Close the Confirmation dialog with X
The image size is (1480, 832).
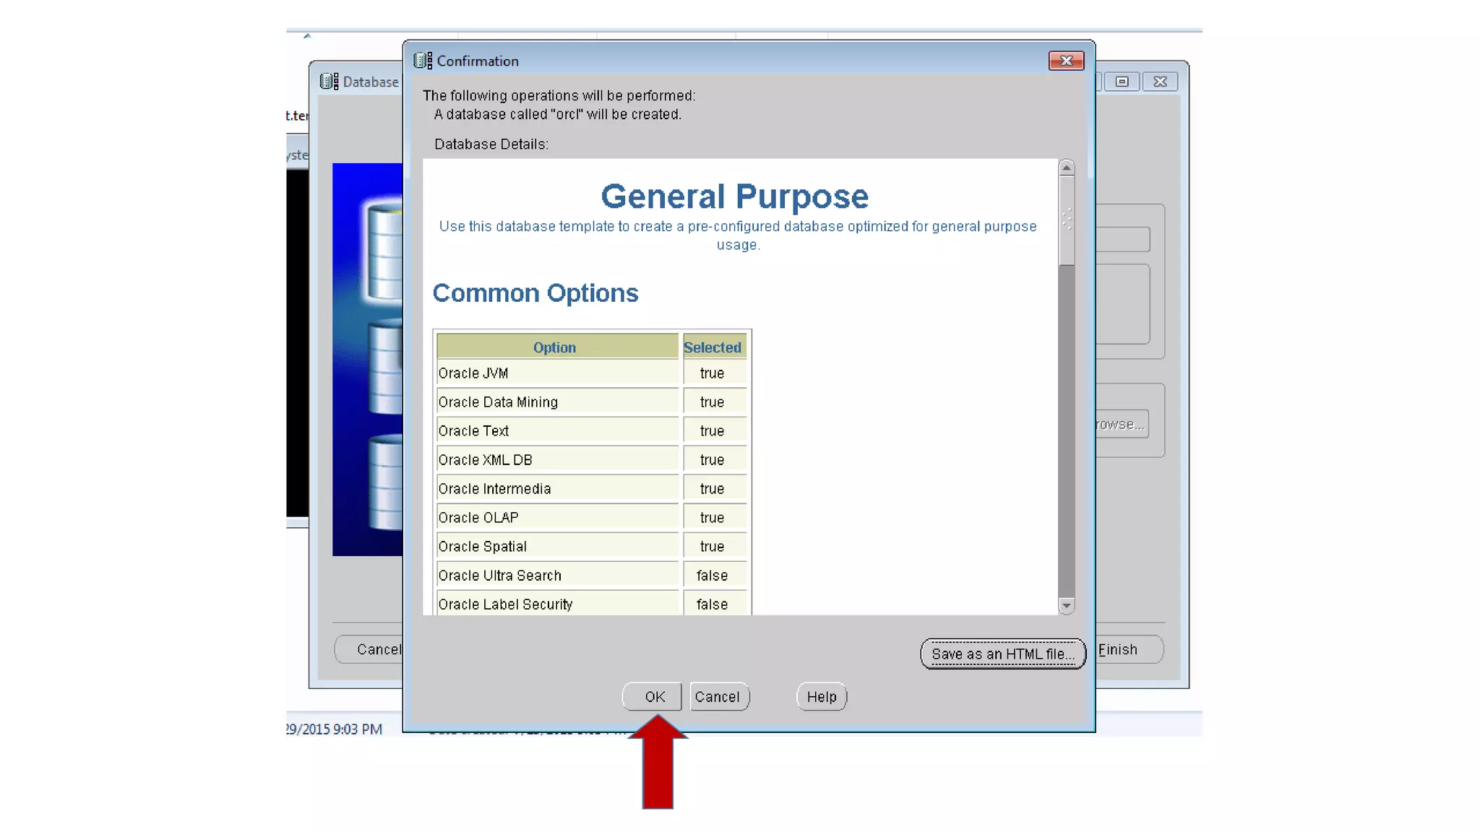coord(1066,61)
